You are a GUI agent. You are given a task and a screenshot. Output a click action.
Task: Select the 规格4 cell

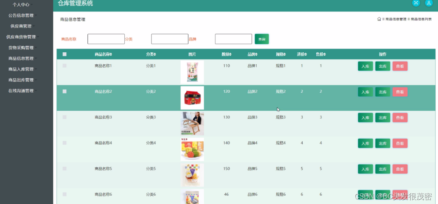[x=281, y=143]
